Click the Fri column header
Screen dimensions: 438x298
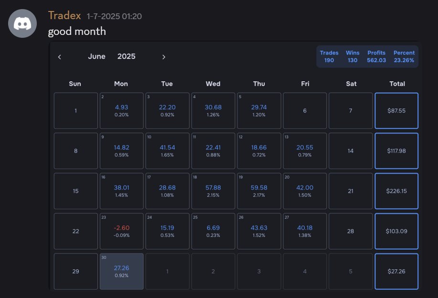tap(305, 84)
